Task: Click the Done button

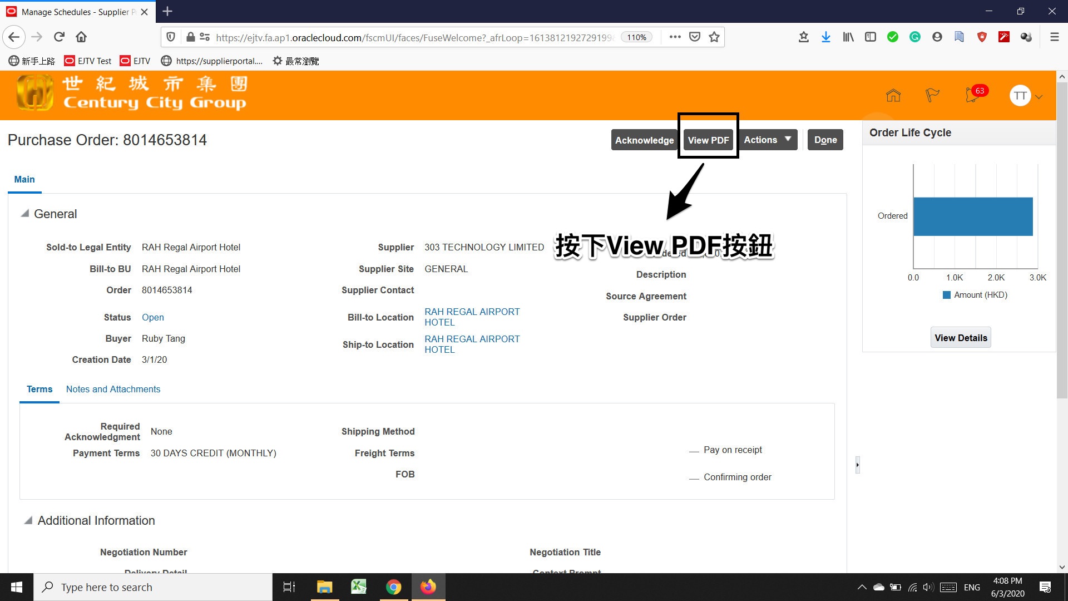Action: [825, 140]
